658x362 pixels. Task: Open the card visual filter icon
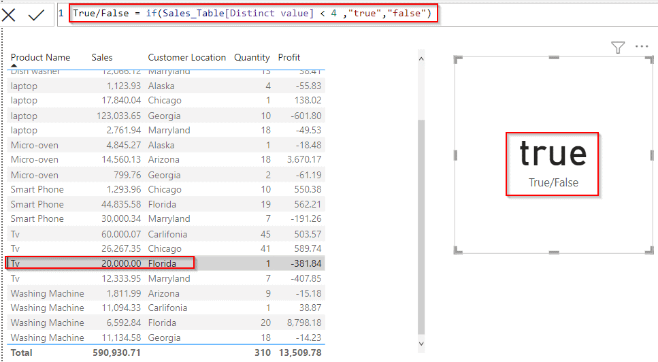(x=618, y=48)
